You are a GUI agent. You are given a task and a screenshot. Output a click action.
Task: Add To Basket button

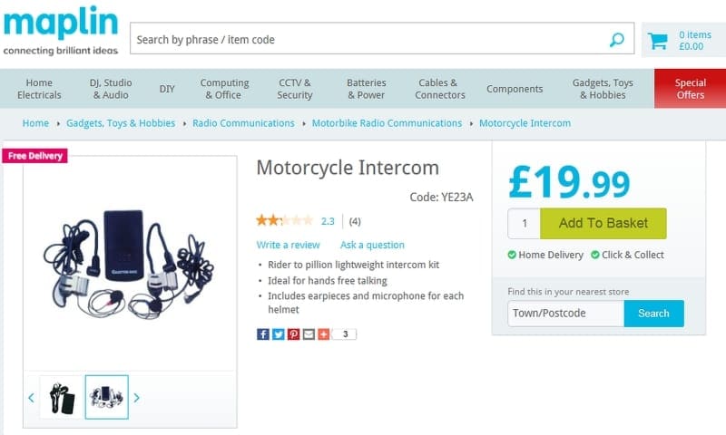pyautogui.click(x=603, y=223)
